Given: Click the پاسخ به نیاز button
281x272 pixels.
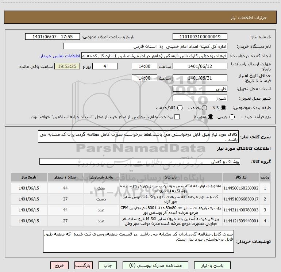Looking at the screenshot, I should pos(212,265).
